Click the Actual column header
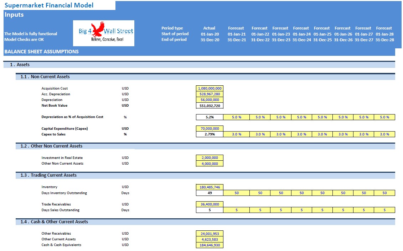Screen dimensions: 403x251 pos(209,28)
